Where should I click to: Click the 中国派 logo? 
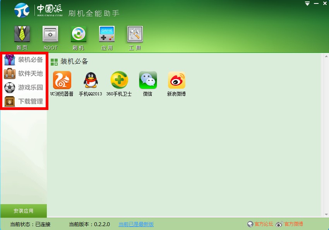point(39,10)
